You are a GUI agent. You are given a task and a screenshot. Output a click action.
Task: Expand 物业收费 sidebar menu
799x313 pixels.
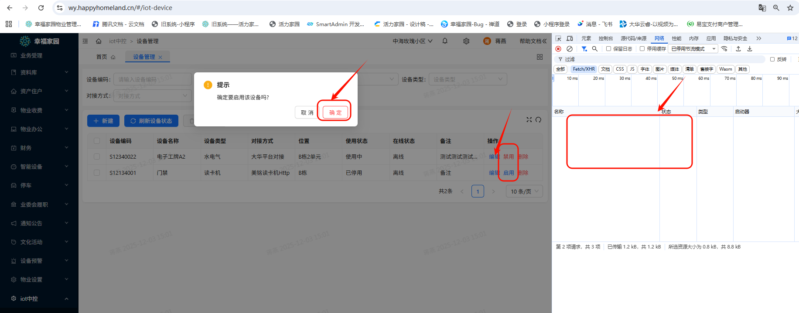pos(39,110)
